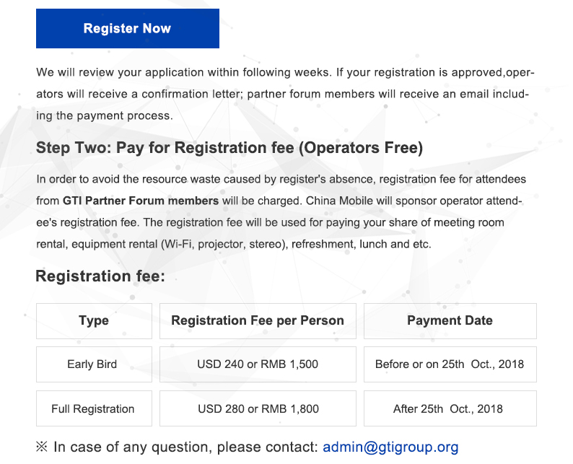
Task: Click the Before or on 25th Oct. cell
Action: pyautogui.click(x=450, y=364)
